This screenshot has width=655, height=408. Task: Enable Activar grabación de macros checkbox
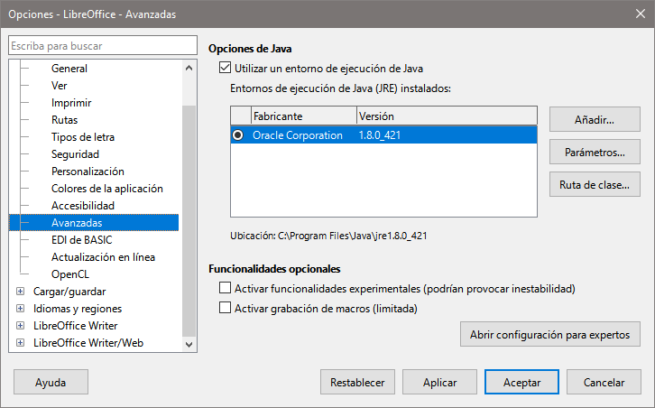click(226, 308)
